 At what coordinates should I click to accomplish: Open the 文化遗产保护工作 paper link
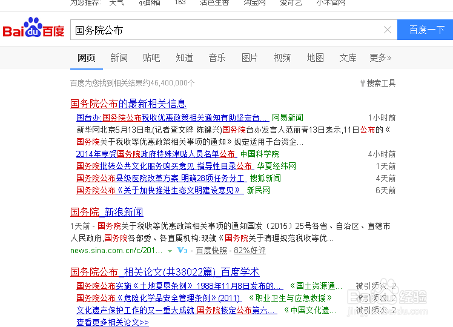[177, 310]
